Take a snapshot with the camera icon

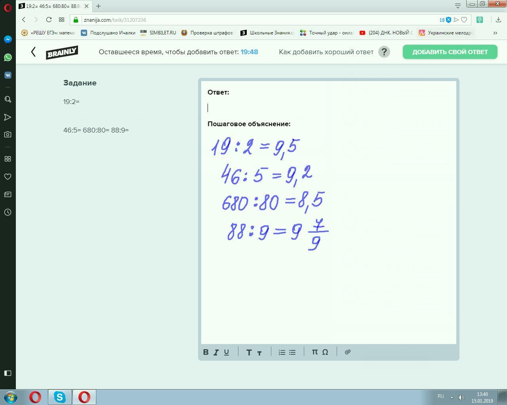coord(8,134)
